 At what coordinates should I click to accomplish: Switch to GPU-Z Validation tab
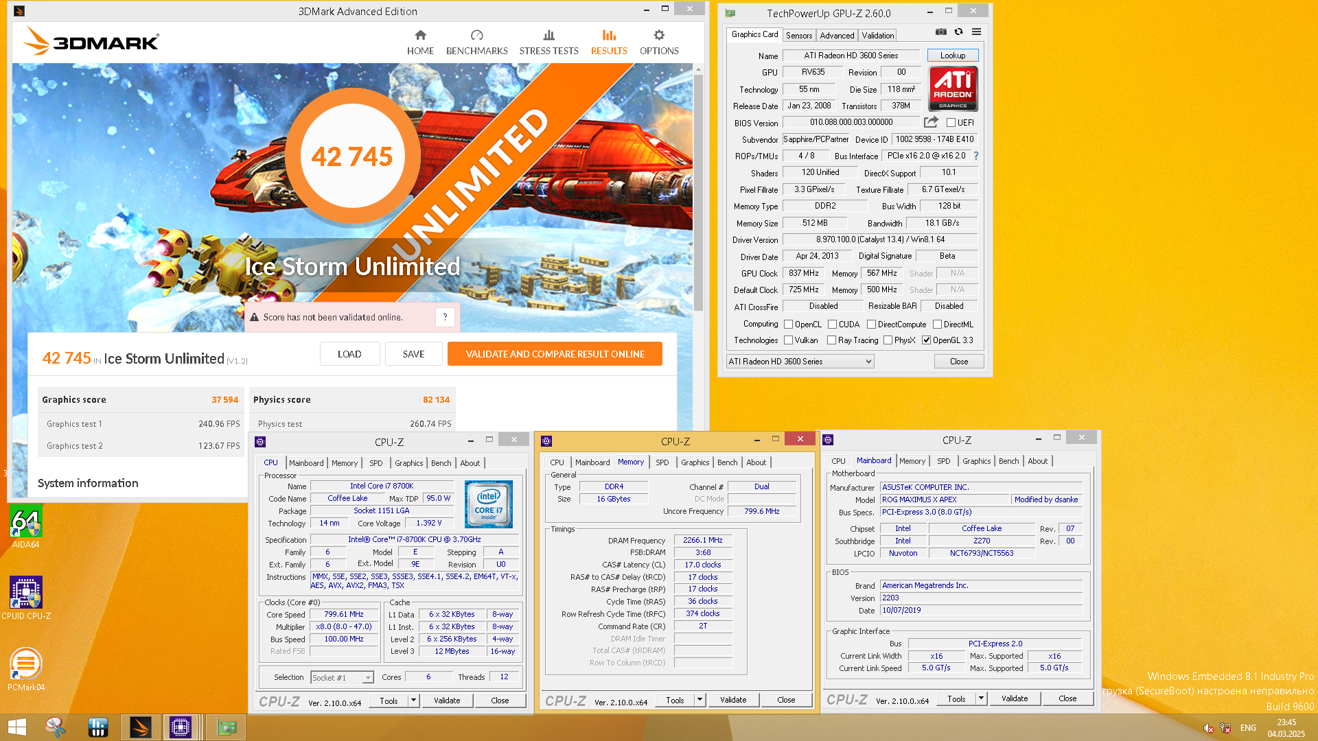point(877,36)
